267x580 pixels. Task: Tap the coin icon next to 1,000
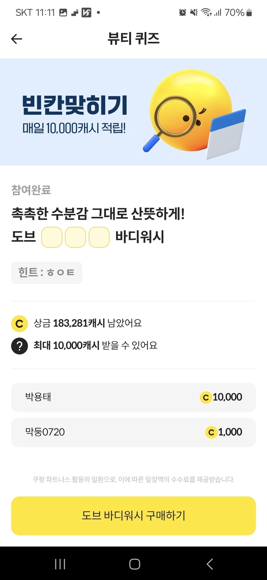[x=211, y=432]
